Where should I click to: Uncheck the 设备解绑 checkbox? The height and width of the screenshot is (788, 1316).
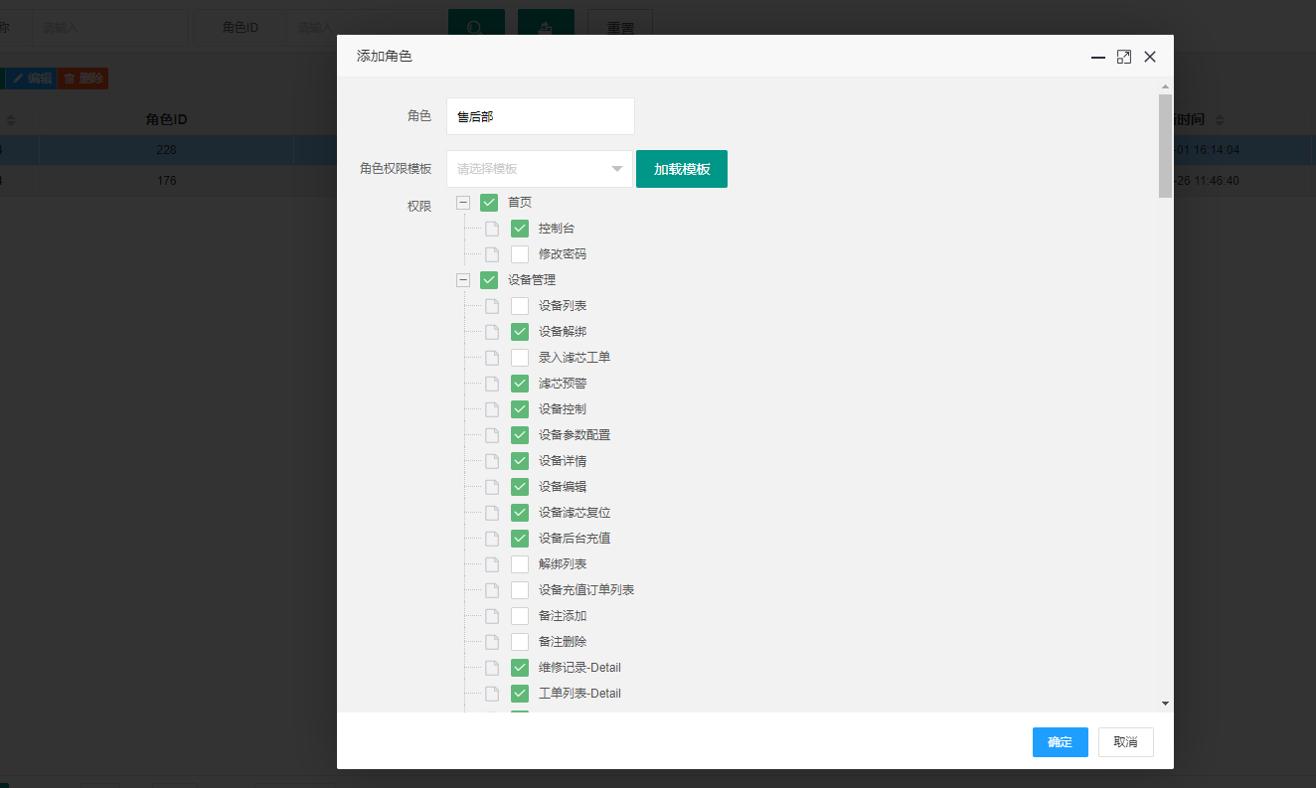(x=520, y=332)
